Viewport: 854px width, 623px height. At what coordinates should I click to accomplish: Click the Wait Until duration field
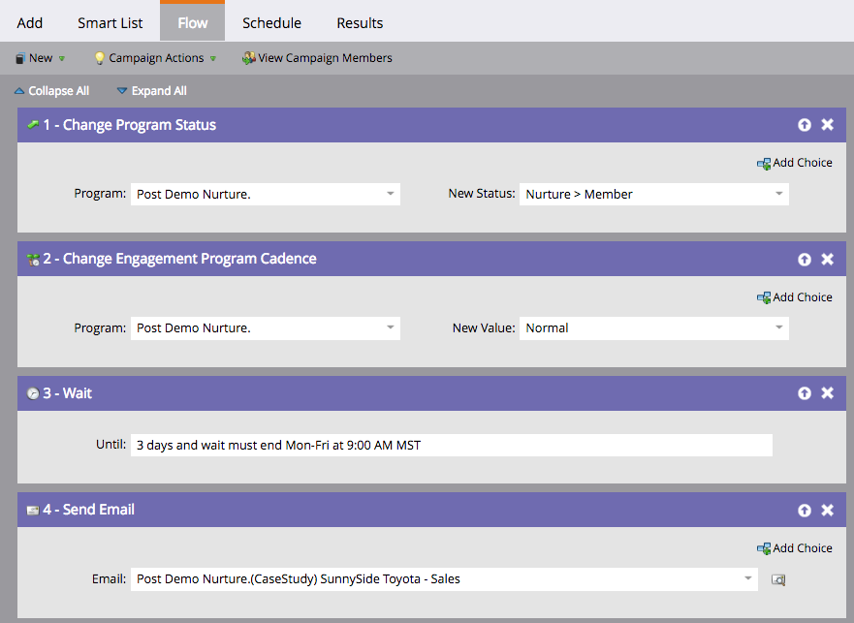coord(452,446)
